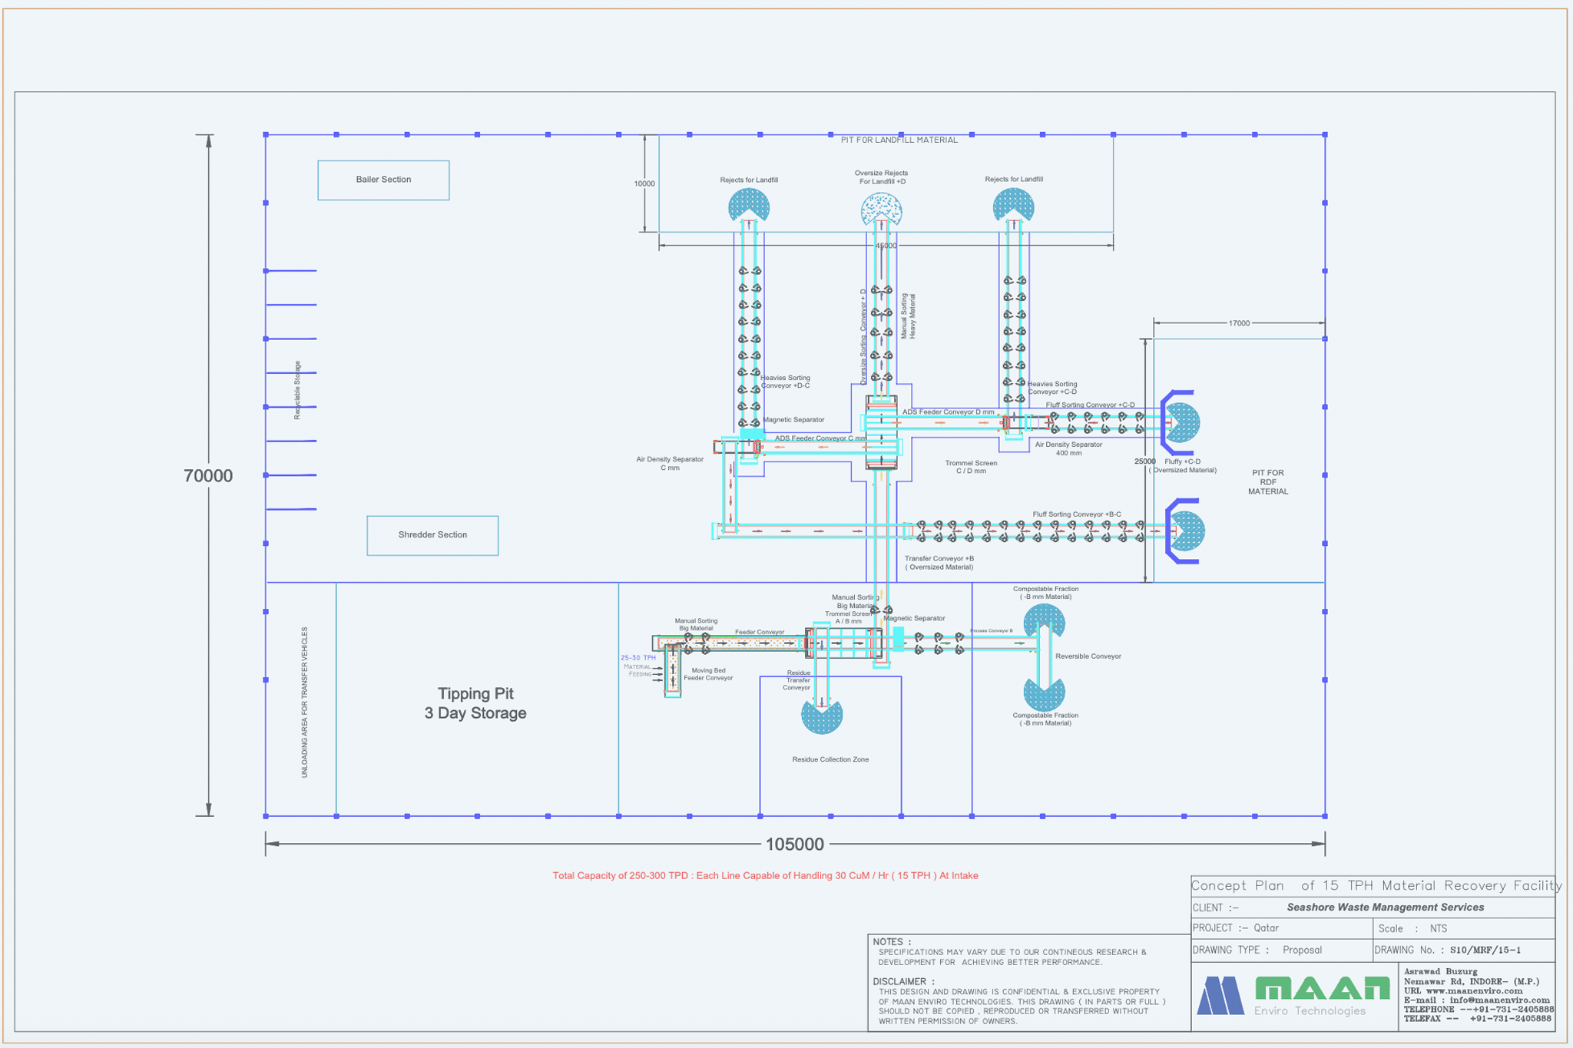
Task: Click the ADS Feeder Conveyor D mm label
Action: click(949, 412)
